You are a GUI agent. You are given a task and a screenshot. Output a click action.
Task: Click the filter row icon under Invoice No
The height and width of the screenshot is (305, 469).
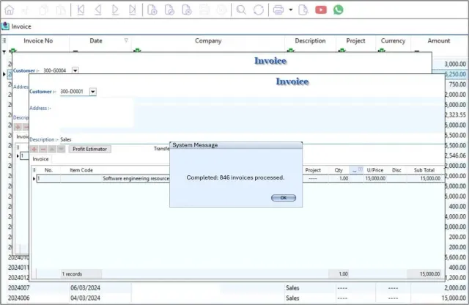(x=13, y=51)
